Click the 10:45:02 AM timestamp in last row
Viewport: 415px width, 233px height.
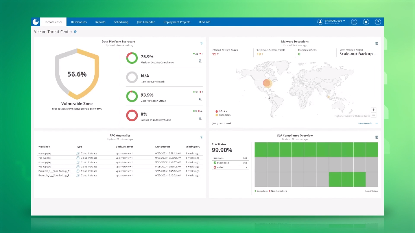(x=168, y=175)
